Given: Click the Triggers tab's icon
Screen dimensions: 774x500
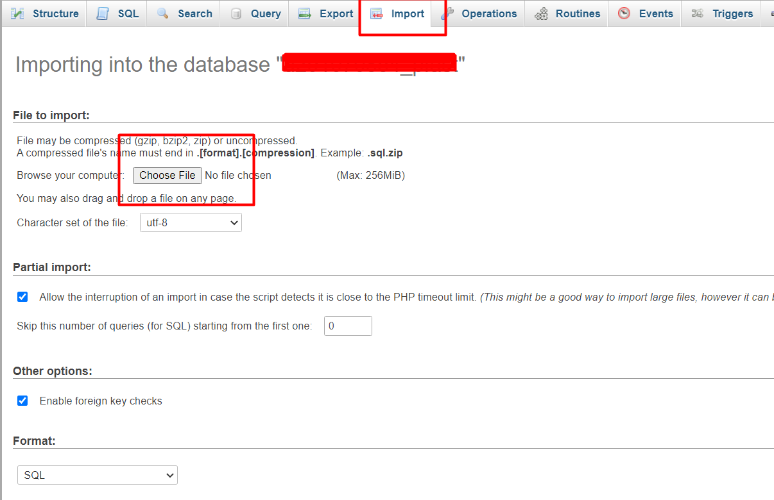Looking at the screenshot, I should [698, 13].
